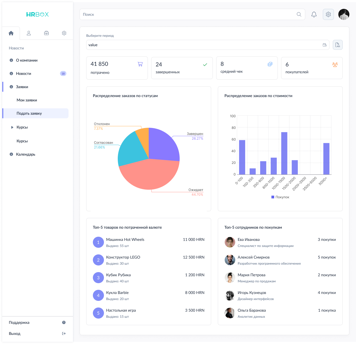Click the shopping cart icon on the потрачено card
Image resolution: width=356 pixels, height=344 pixels.
pyautogui.click(x=140, y=64)
